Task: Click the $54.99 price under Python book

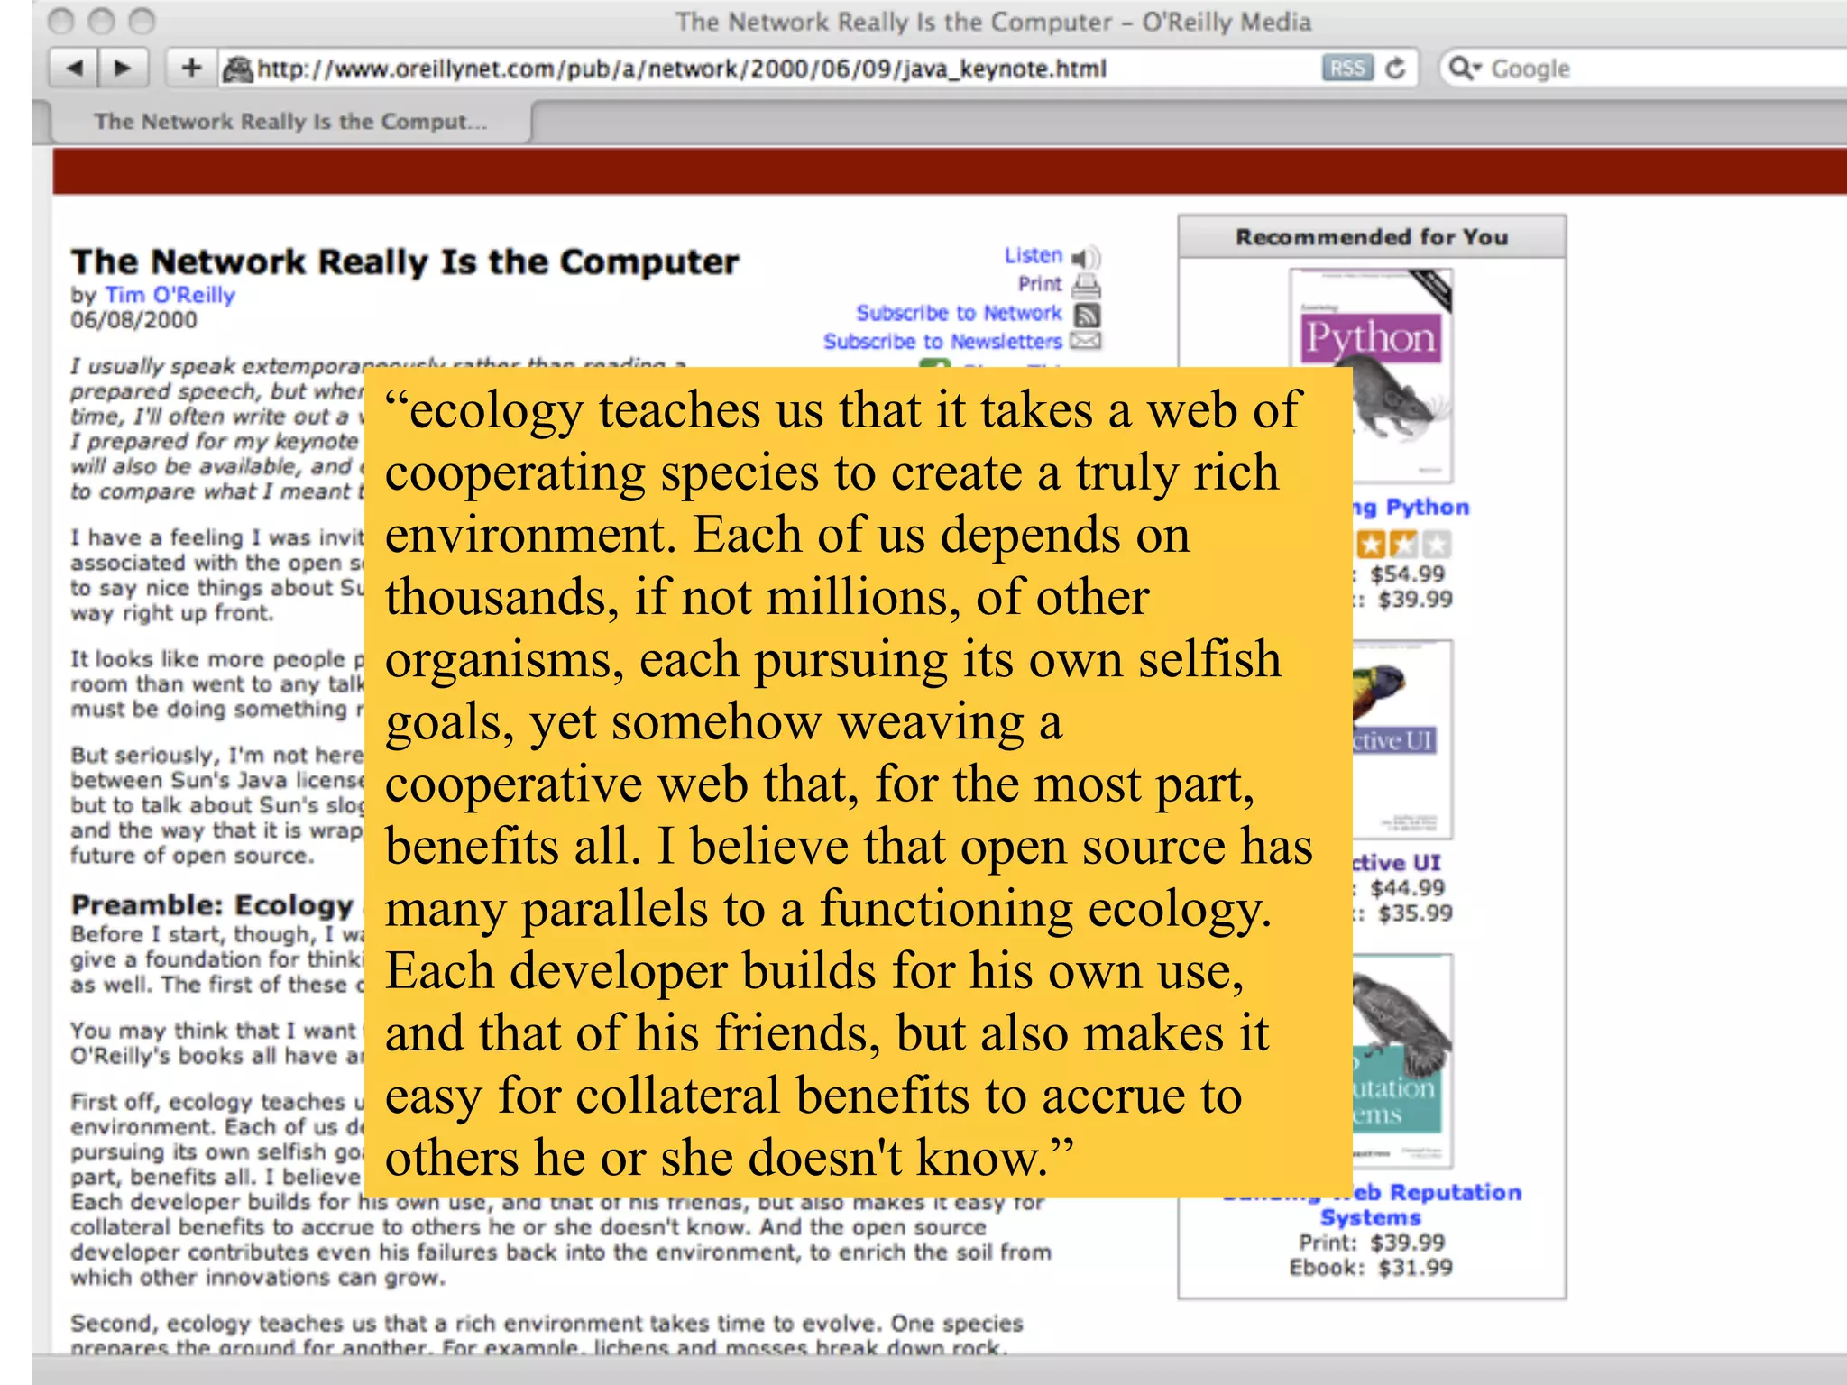Action: [x=1407, y=573]
